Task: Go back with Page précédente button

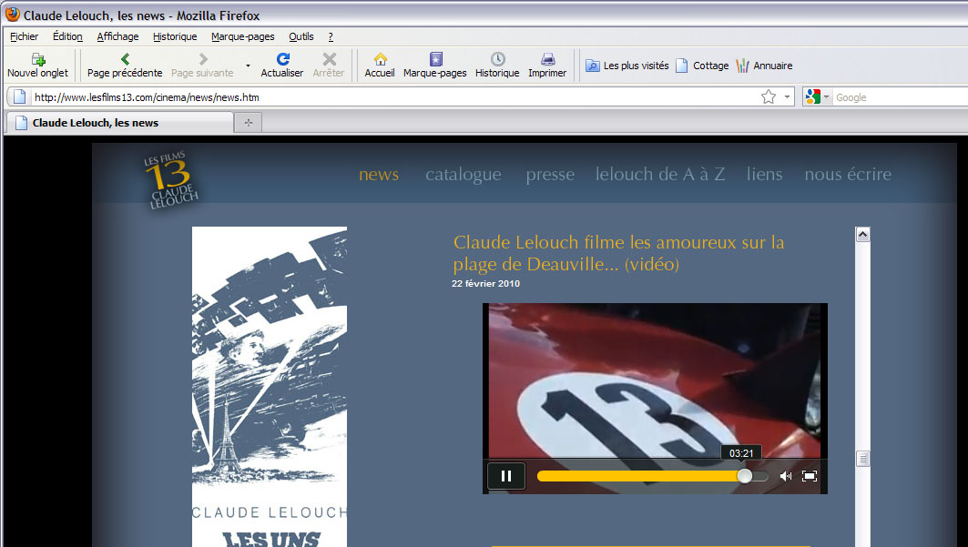Action: pos(125,66)
